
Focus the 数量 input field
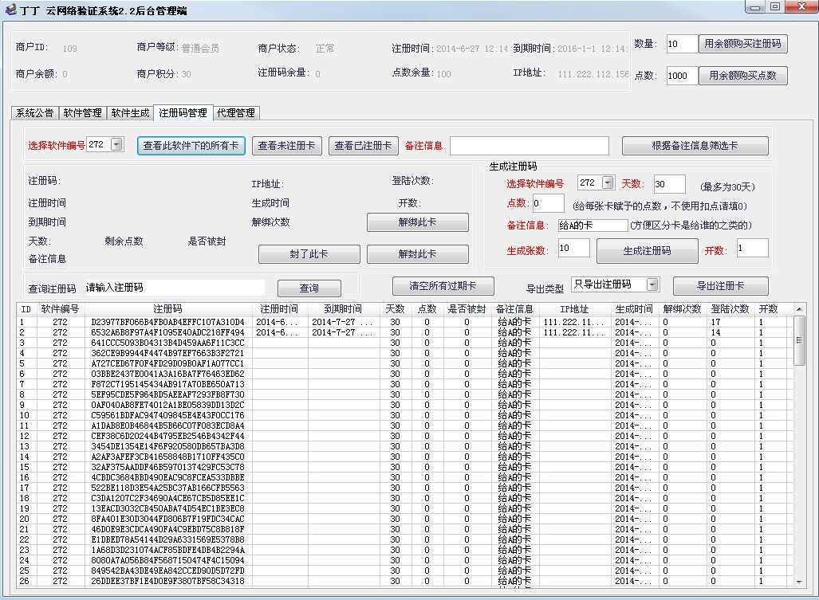pos(682,44)
